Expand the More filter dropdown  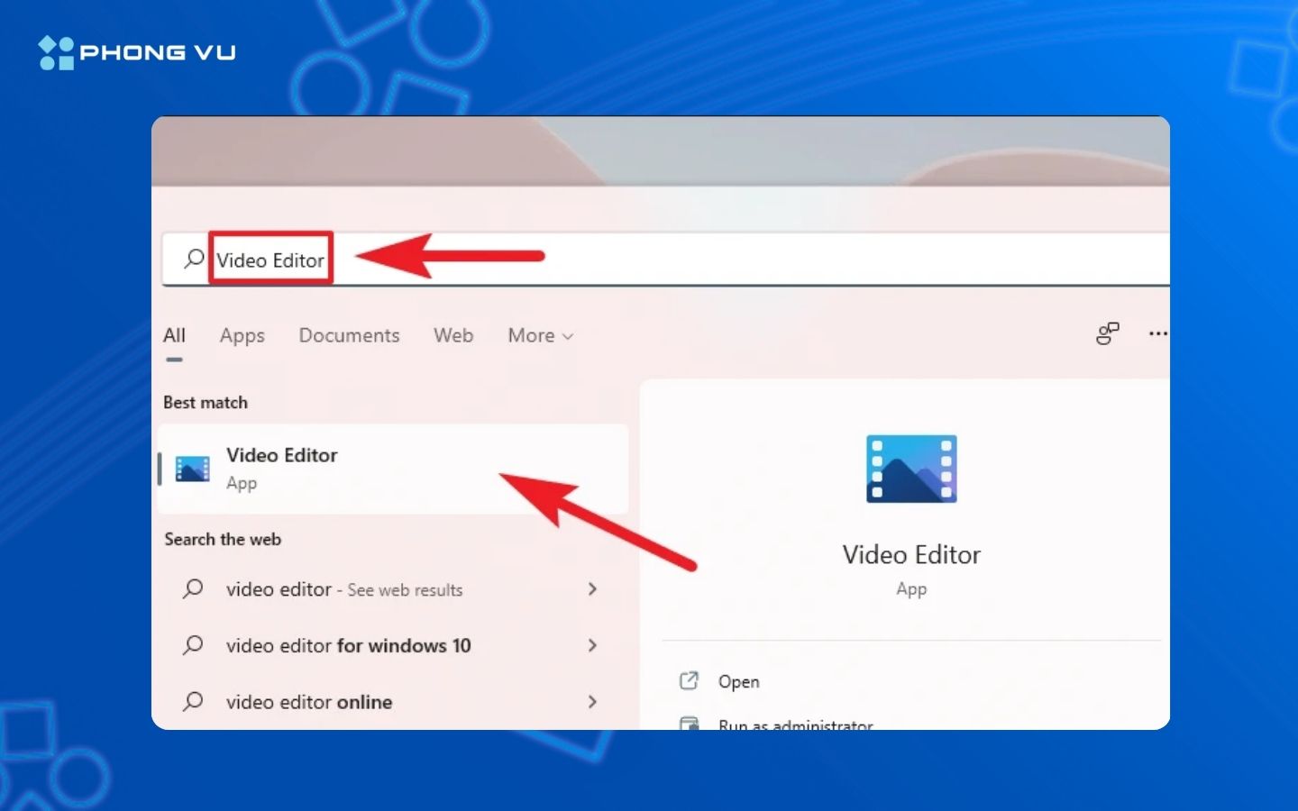[x=539, y=335]
